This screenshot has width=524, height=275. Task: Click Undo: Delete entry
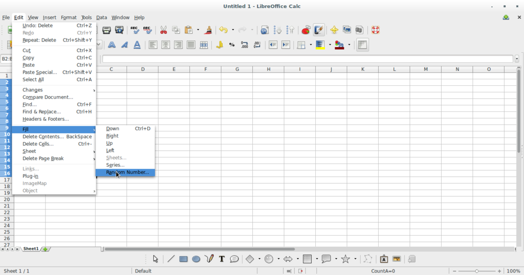[x=54, y=26]
